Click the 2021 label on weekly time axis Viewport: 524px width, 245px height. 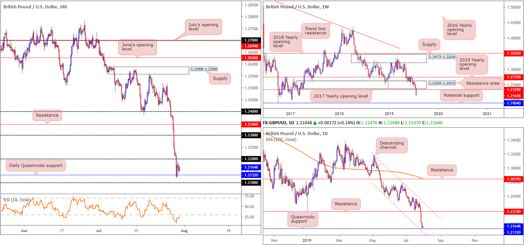pyautogui.click(x=488, y=113)
